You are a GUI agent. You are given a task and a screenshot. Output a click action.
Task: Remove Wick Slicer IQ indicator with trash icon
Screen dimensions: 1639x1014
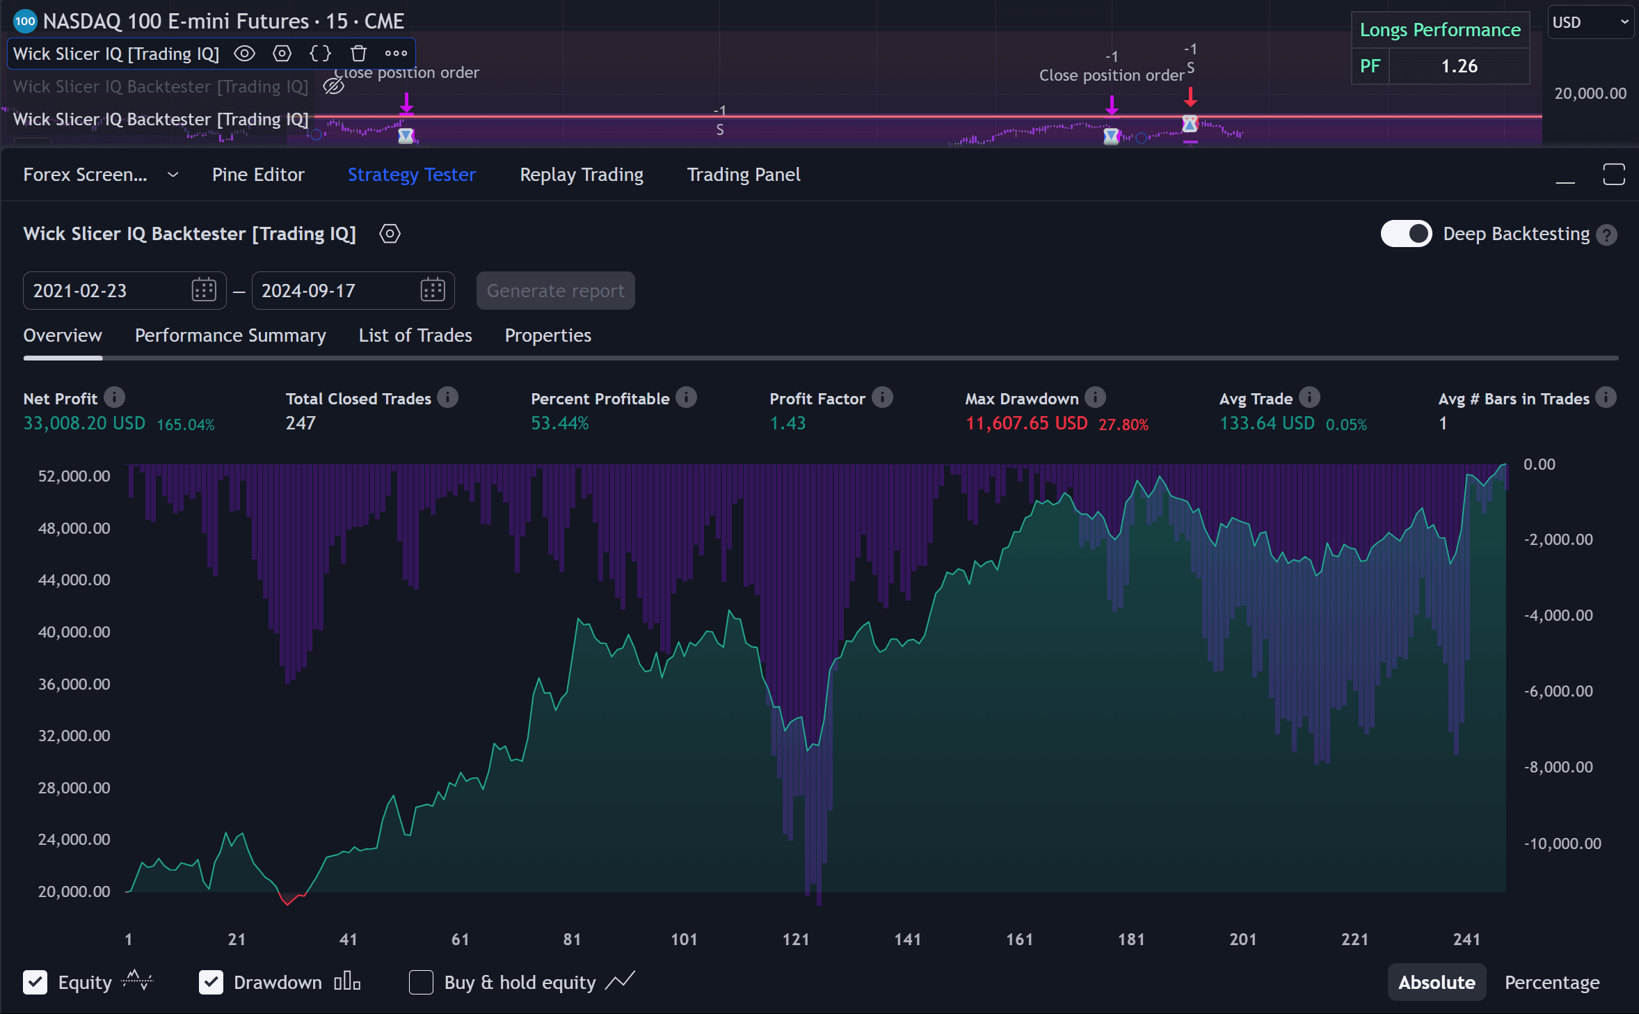tap(358, 54)
